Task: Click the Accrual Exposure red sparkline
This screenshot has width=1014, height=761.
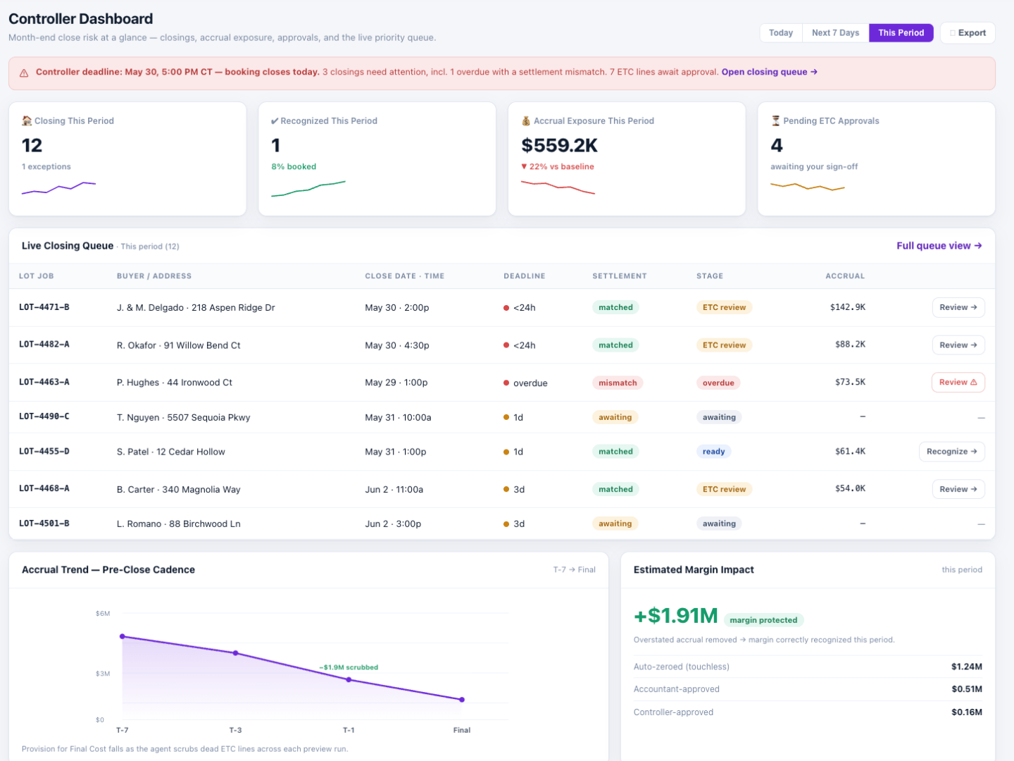Action: tap(558, 187)
